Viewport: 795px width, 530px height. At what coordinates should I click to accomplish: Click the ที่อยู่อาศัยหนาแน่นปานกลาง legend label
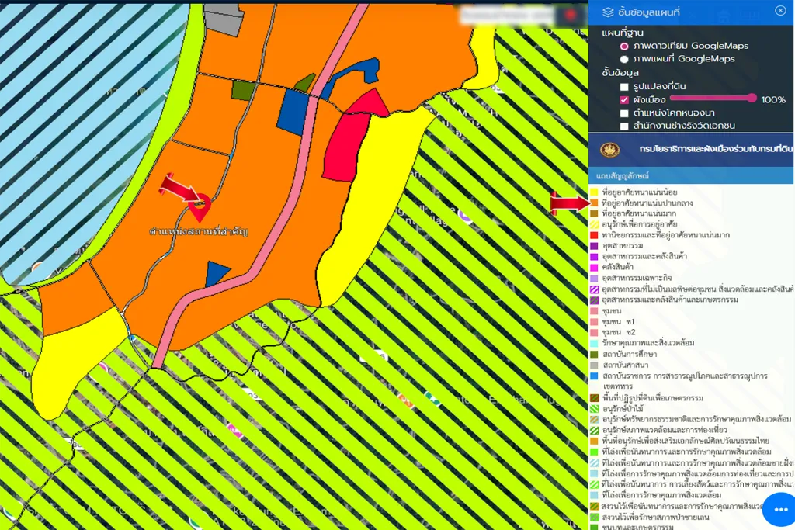tap(647, 203)
